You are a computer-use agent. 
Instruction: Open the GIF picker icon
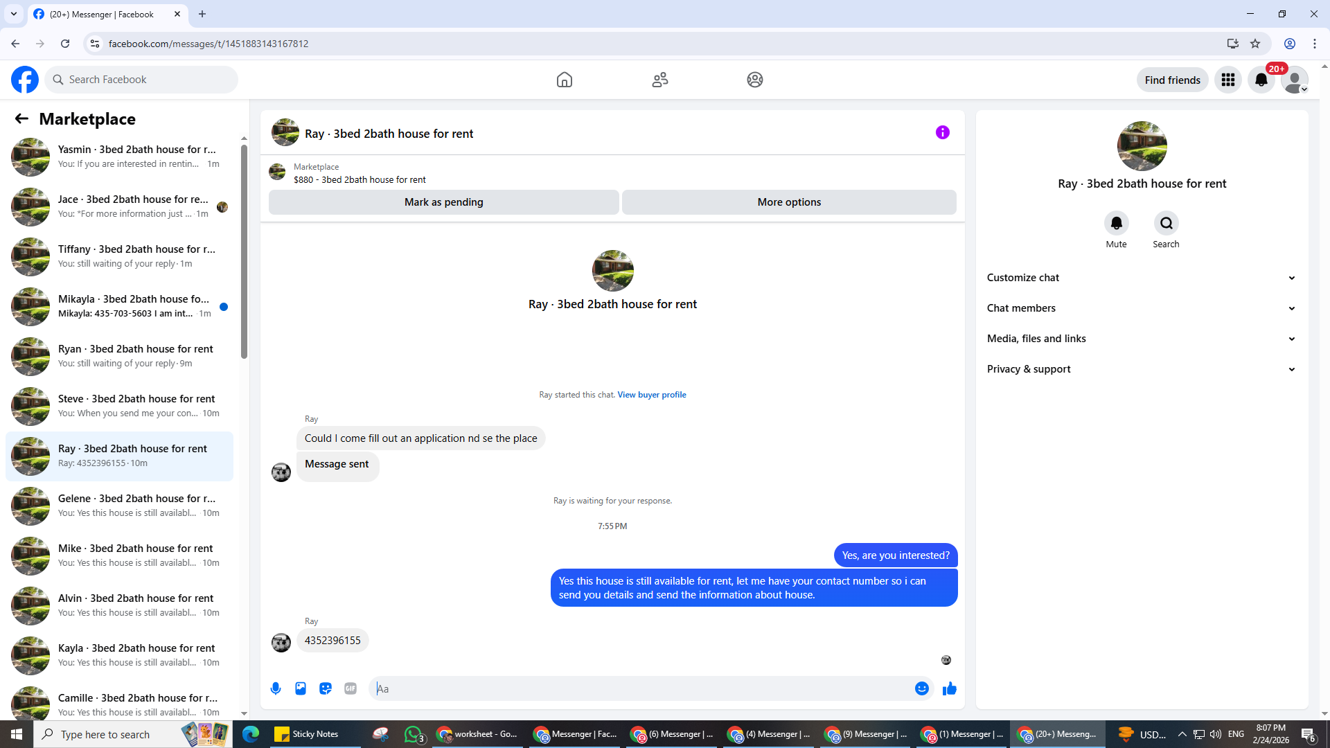click(351, 688)
